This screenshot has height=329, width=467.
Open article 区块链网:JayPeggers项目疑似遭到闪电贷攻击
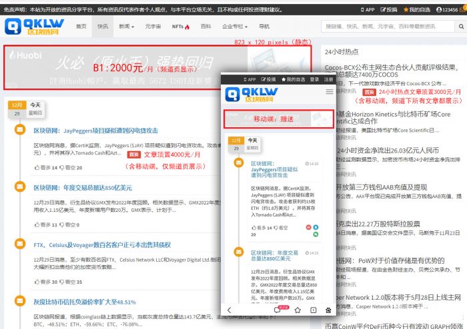(95, 131)
